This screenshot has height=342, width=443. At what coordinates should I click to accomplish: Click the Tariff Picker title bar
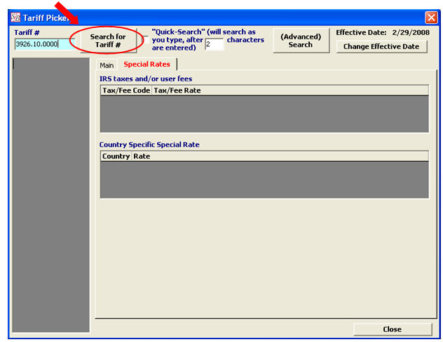[210, 18]
